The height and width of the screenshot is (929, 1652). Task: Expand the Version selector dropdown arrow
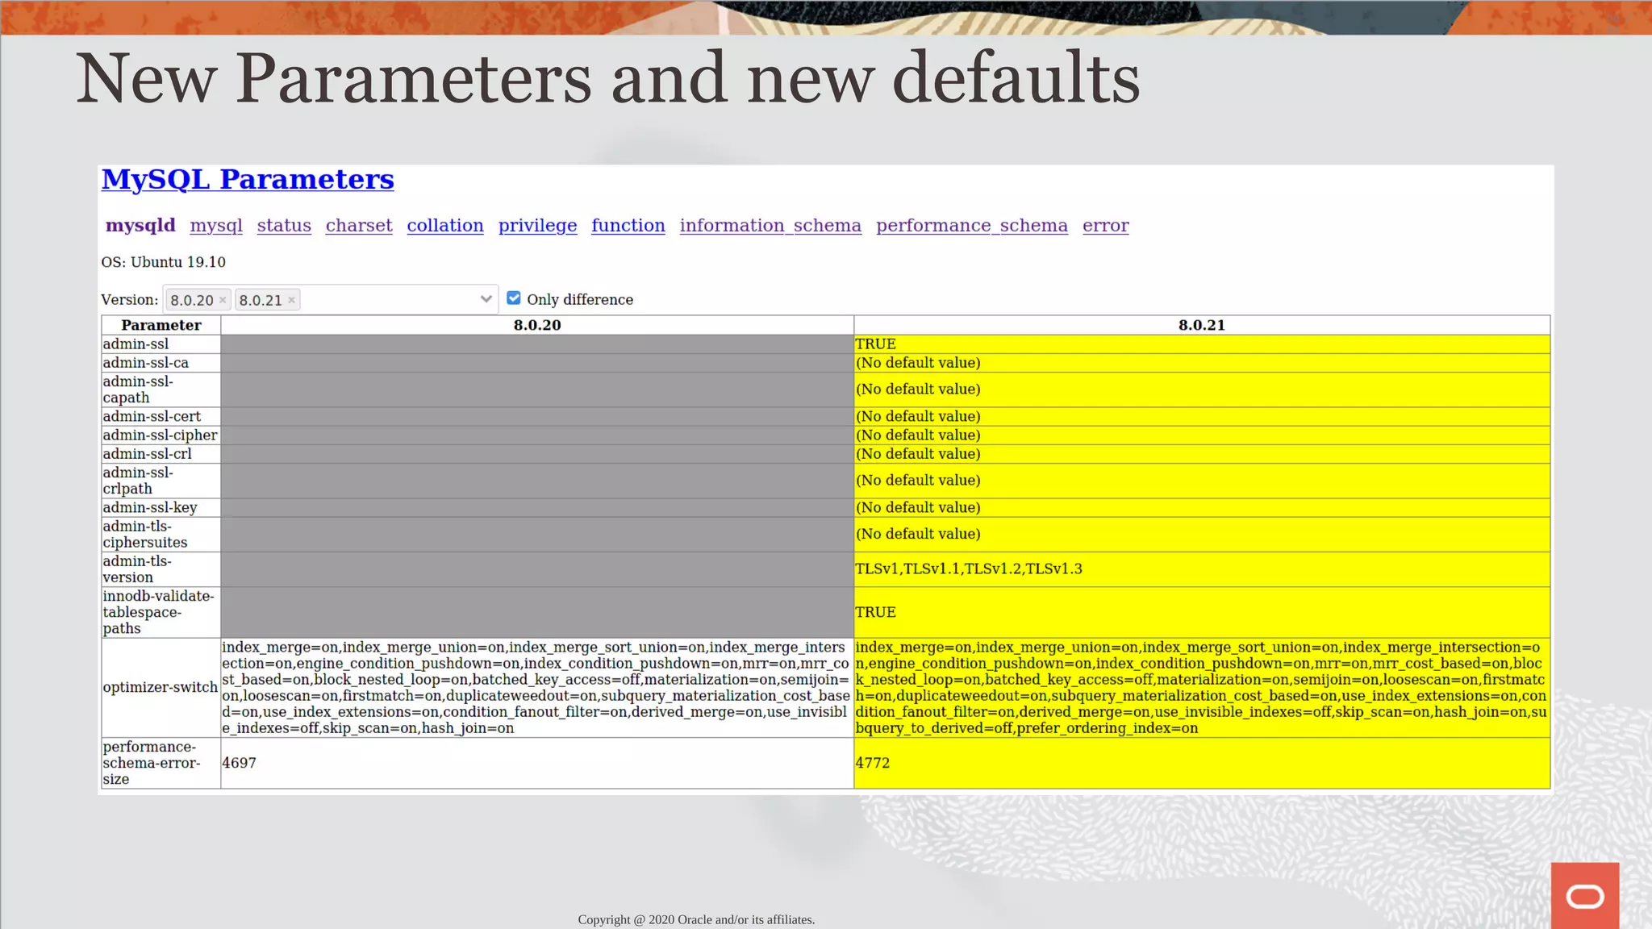coord(486,299)
